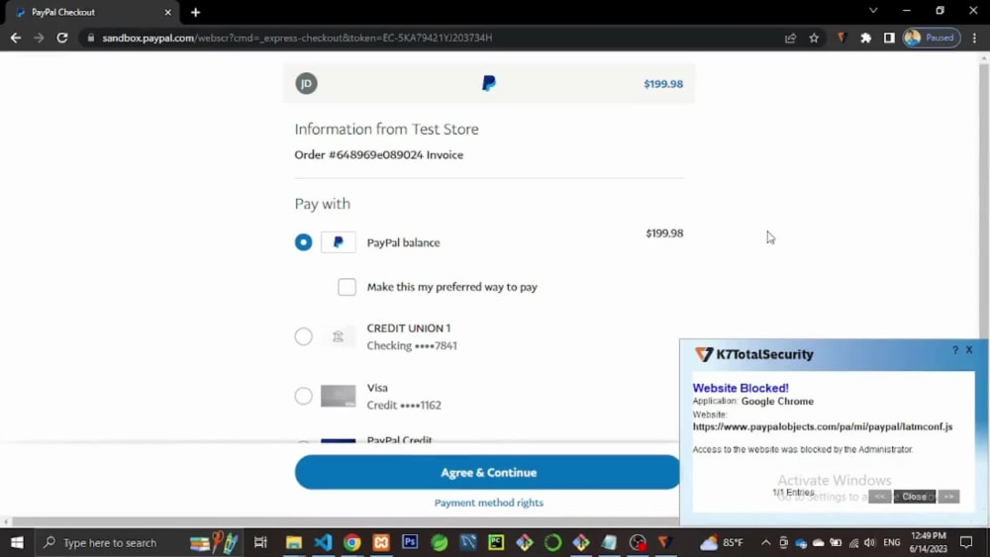Open the Windows notification center
Screen dimensions: 990x557
tap(966, 542)
